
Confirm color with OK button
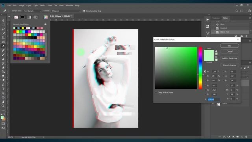coord(230,46)
